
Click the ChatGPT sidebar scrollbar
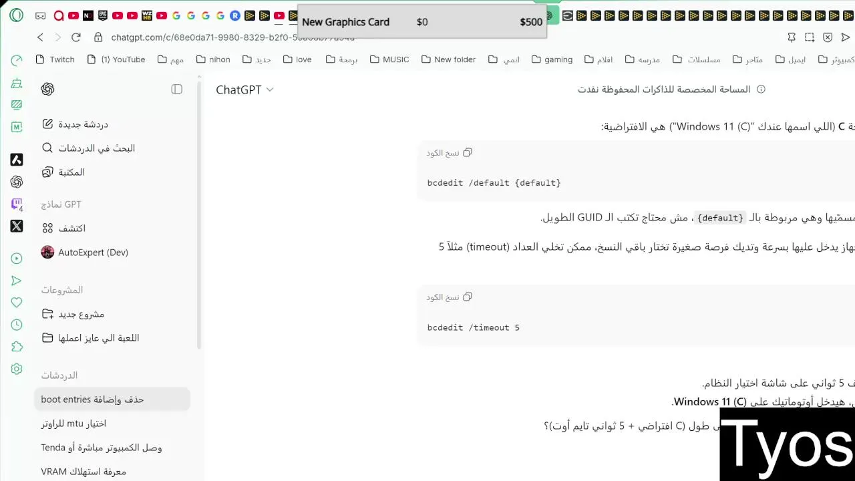pyautogui.click(x=199, y=214)
